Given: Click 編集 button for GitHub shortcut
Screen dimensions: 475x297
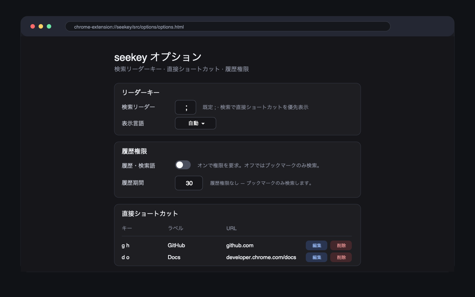Looking at the screenshot, I should pyautogui.click(x=317, y=245).
